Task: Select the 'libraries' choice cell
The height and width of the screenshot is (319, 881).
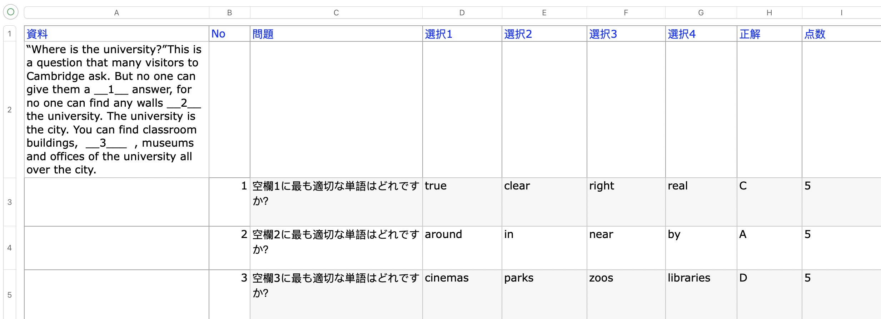Action: 701,294
